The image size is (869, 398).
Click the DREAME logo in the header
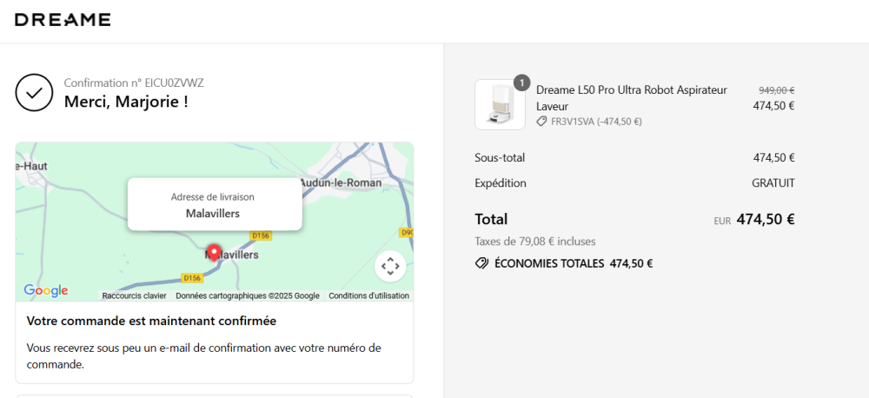click(x=63, y=20)
